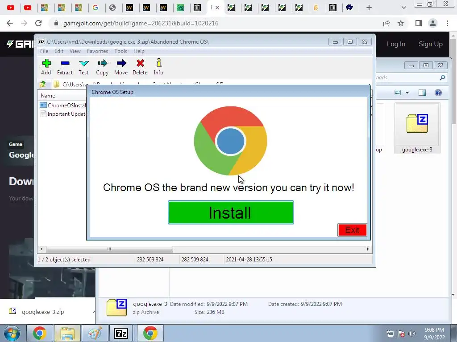Click the Name column header in 7-Zip
Screen dimensions: 457x342
coord(48,96)
